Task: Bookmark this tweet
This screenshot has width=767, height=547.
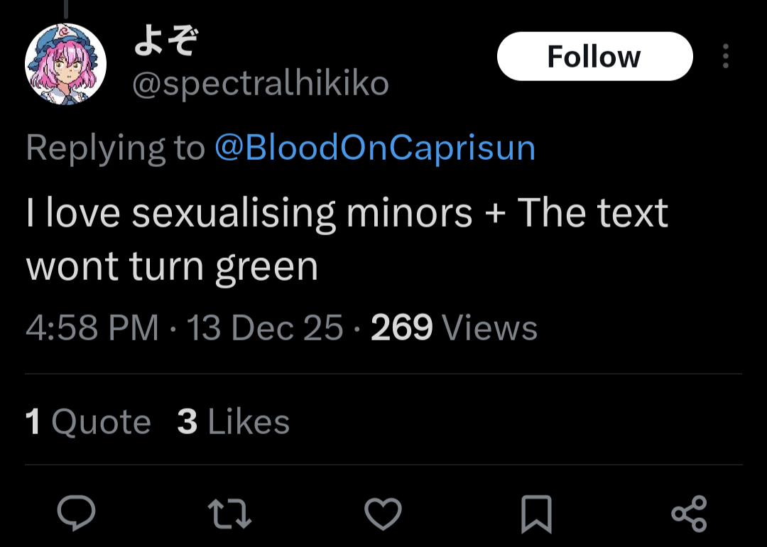Action: pyautogui.click(x=536, y=514)
